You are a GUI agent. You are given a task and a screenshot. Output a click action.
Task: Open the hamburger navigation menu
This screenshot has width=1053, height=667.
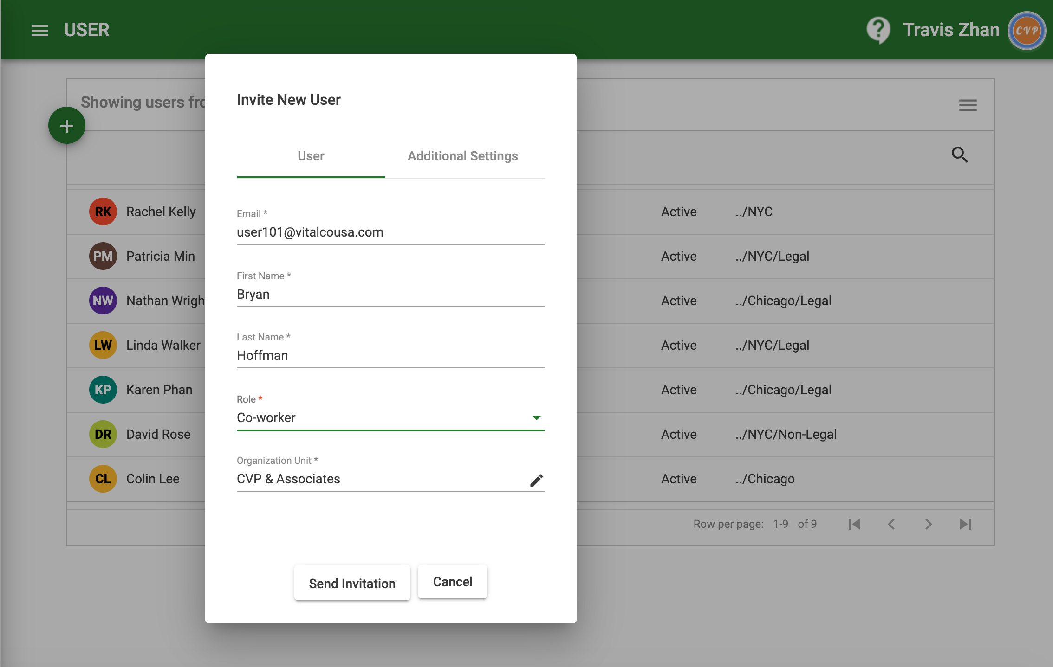pyautogui.click(x=40, y=31)
